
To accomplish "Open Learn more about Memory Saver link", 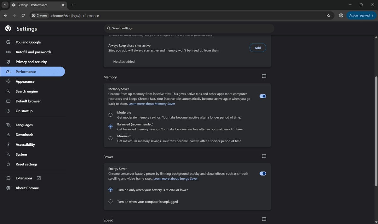I will (x=152, y=104).
